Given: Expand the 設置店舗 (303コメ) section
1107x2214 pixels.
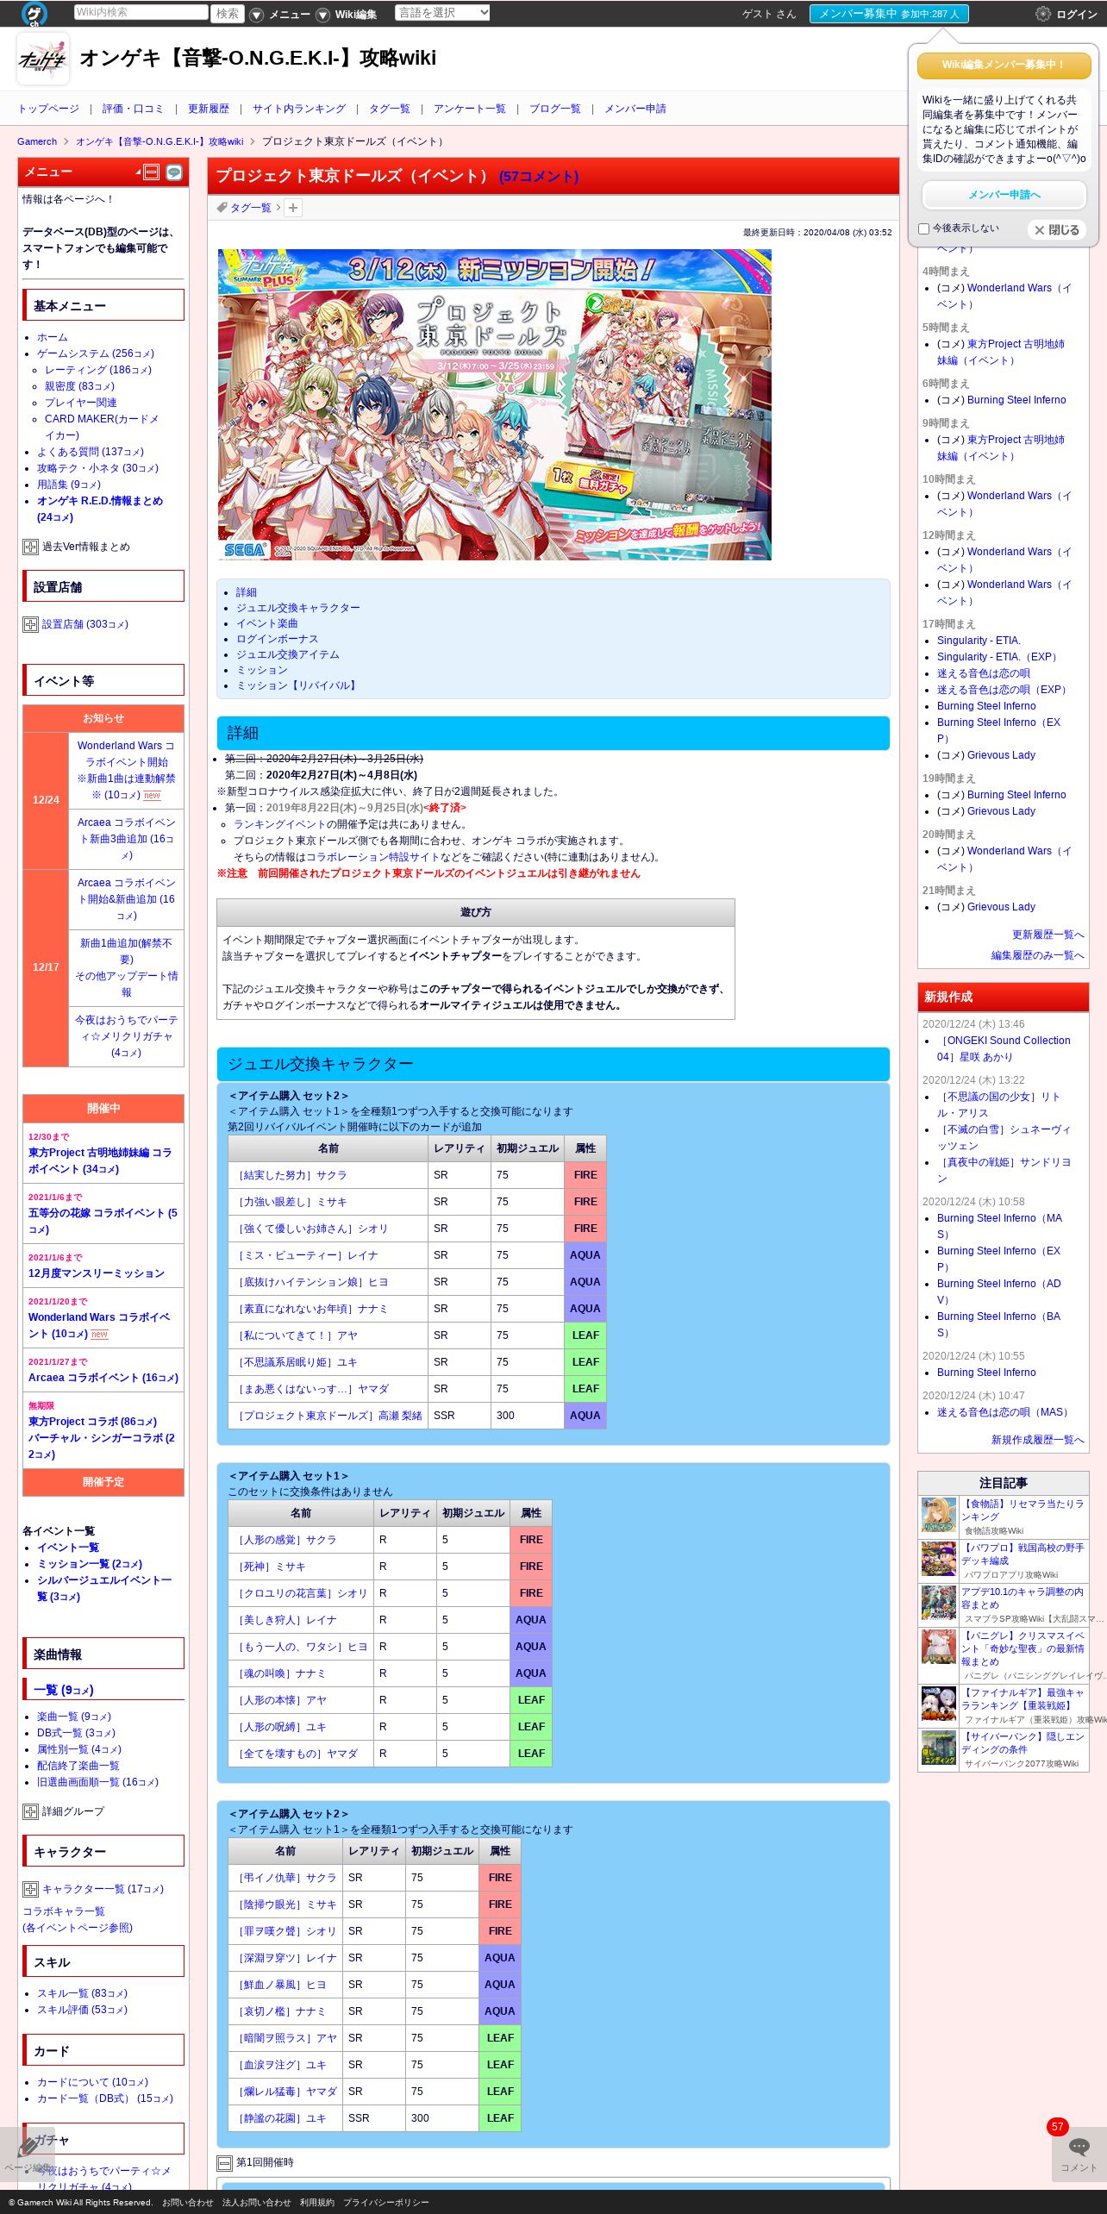Looking at the screenshot, I should [30, 624].
